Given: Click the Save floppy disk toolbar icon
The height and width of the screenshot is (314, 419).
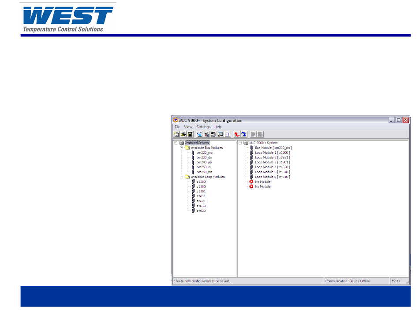Looking at the screenshot, I should click(190, 134).
